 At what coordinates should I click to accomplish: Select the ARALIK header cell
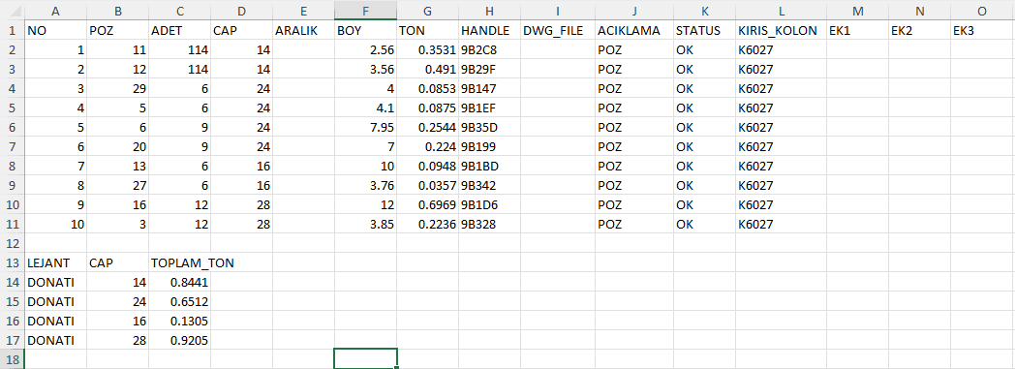[303, 30]
